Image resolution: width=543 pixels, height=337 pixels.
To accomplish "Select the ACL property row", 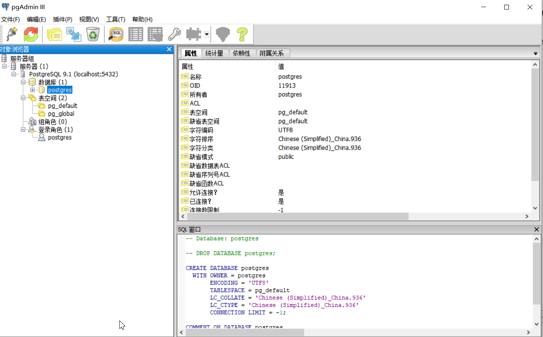I will click(x=355, y=104).
